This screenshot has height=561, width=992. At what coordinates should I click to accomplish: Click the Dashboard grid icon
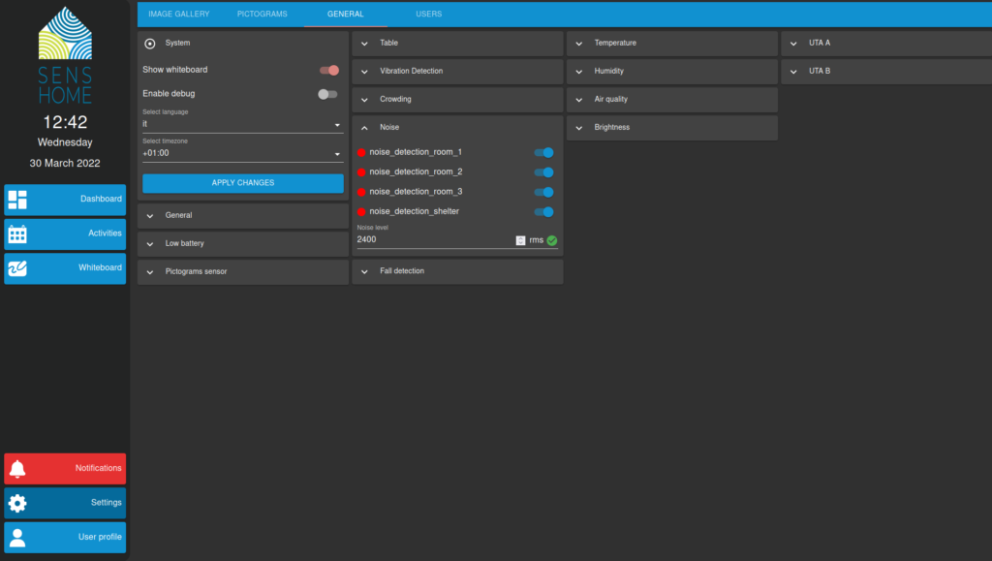pyautogui.click(x=17, y=200)
